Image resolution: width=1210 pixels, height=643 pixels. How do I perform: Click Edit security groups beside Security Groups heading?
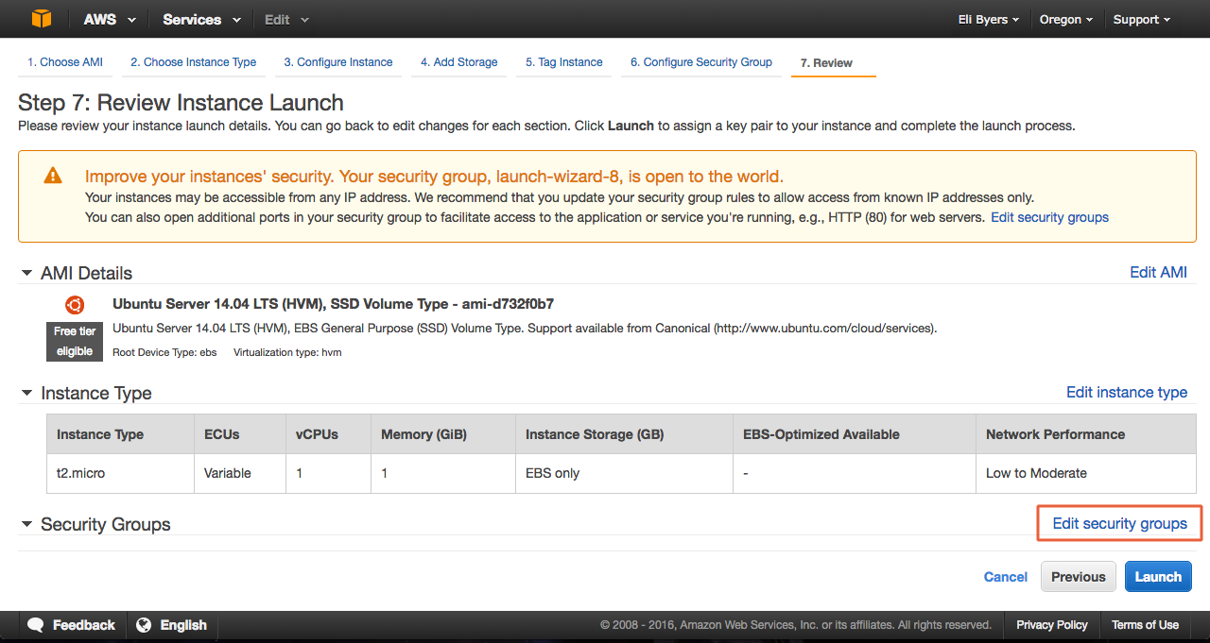click(x=1119, y=523)
